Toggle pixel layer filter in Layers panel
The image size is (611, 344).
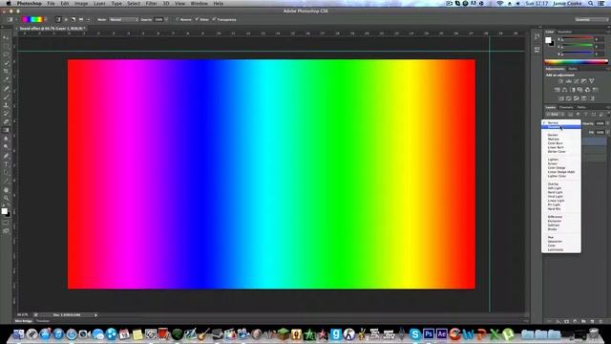pyautogui.click(x=571, y=115)
